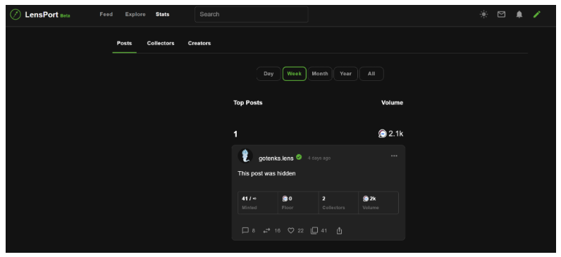
Task: Create a post with the pencil icon
Action: click(x=536, y=14)
